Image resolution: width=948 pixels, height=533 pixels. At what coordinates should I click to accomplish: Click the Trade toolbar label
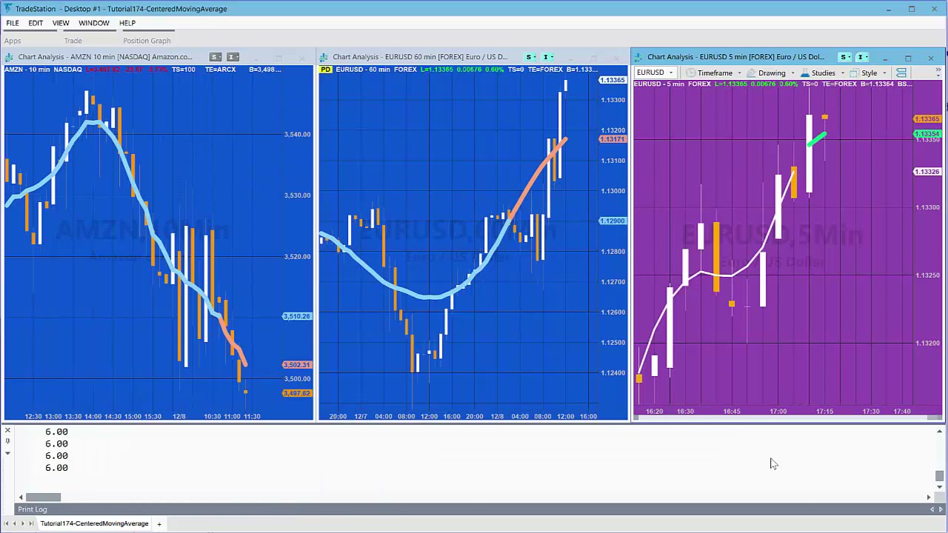pos(73,41)
